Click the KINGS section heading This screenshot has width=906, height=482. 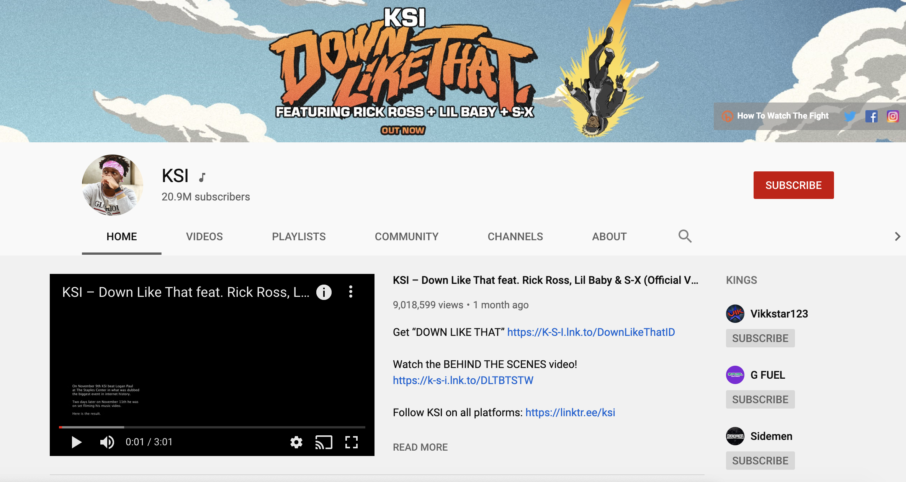(x=741, y=280)
